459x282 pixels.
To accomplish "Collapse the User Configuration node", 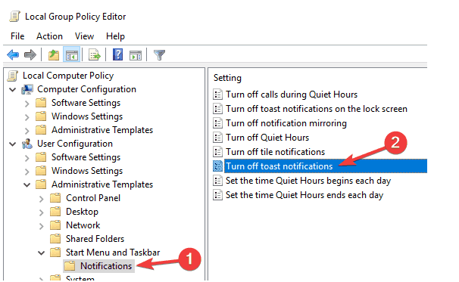I will point(12,144).
